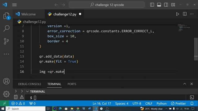Open Chrome from the taskbar
Image resolution: width=198 pixels, height=111 pixels.
point(78,109)
